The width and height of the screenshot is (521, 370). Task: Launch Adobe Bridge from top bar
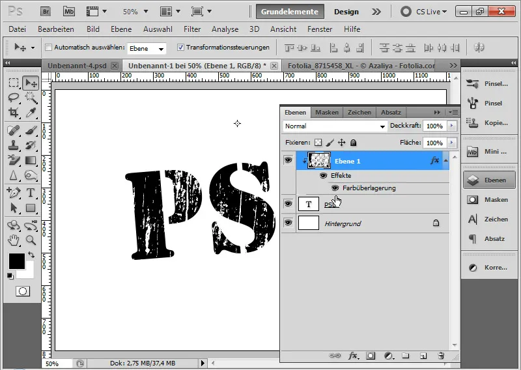46,12
